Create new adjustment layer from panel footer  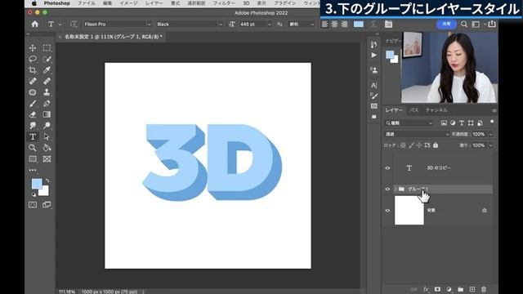(449, 289)
